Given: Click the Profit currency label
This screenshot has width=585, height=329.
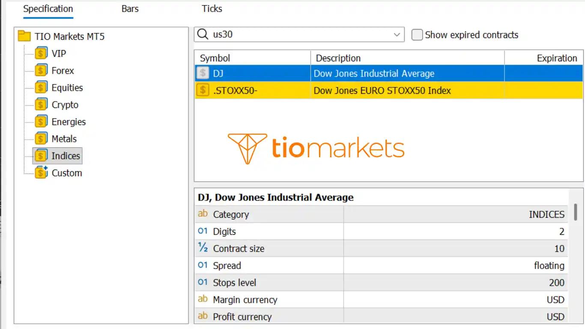Looking at the screenshot, I should 242,317.
